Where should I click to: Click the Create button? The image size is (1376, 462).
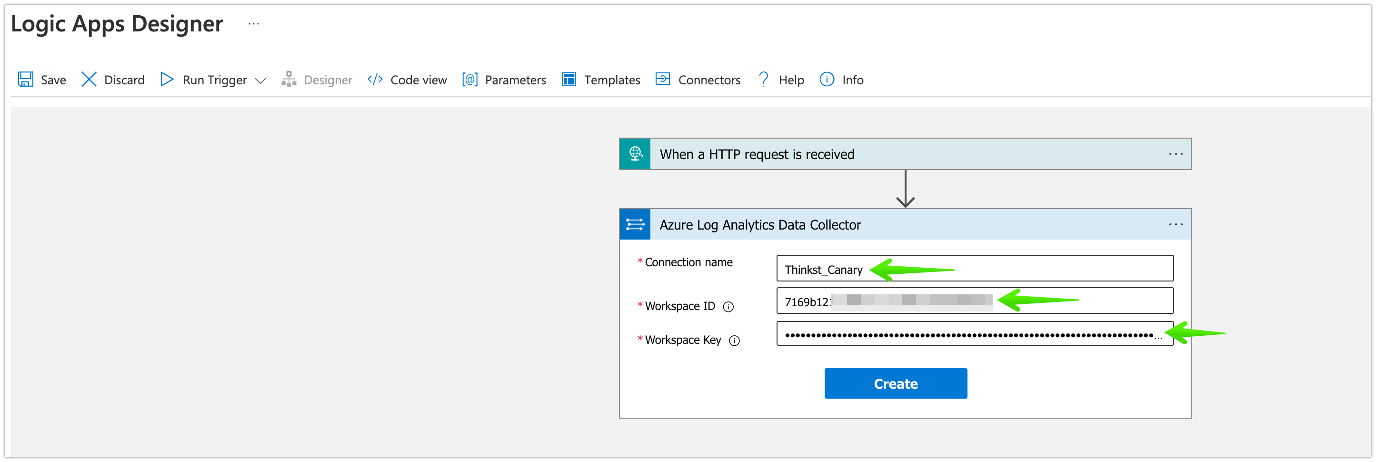[896, 383]
